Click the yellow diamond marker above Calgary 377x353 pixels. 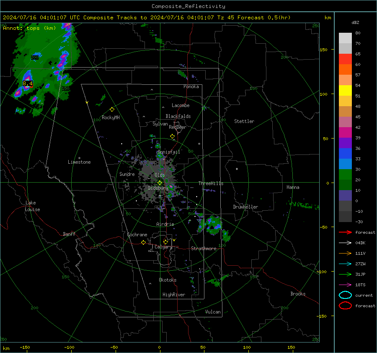165,242
